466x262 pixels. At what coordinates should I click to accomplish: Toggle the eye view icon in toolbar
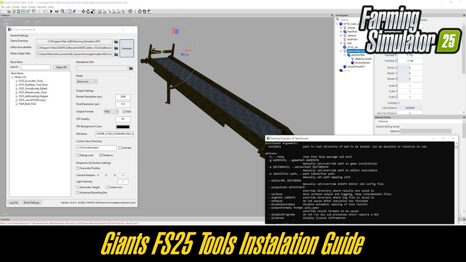click(57, 11)
